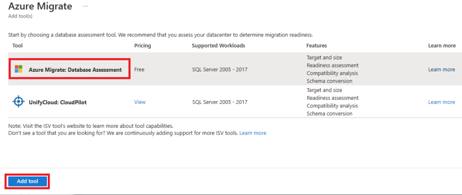Open Learn more link about ISV tools
This screenshot has height=195, width=462.
pos(253,133)
